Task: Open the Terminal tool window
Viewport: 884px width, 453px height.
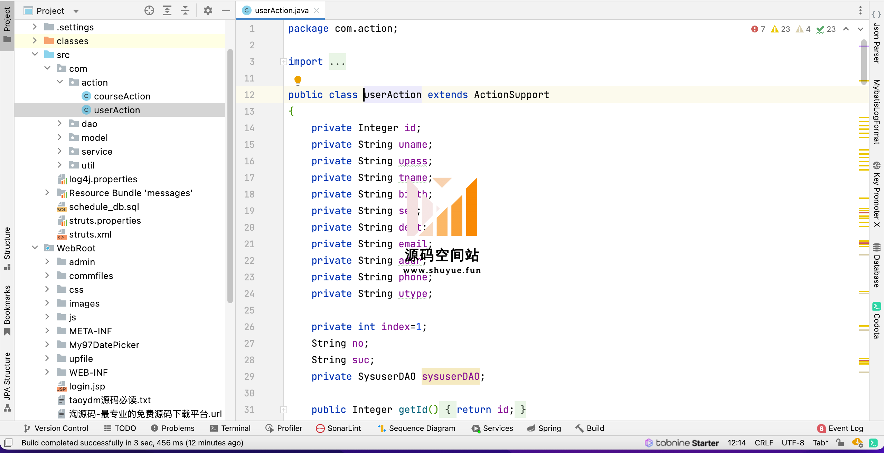Action: point(230,428)
